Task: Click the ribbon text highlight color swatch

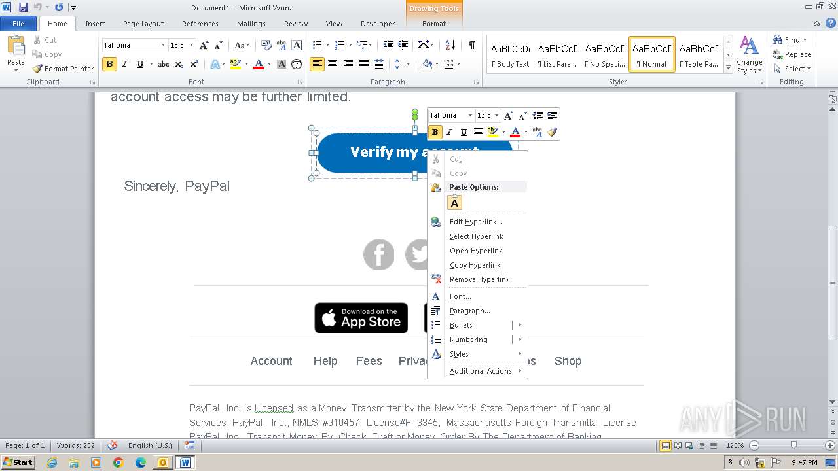Action: coord(236,64)
